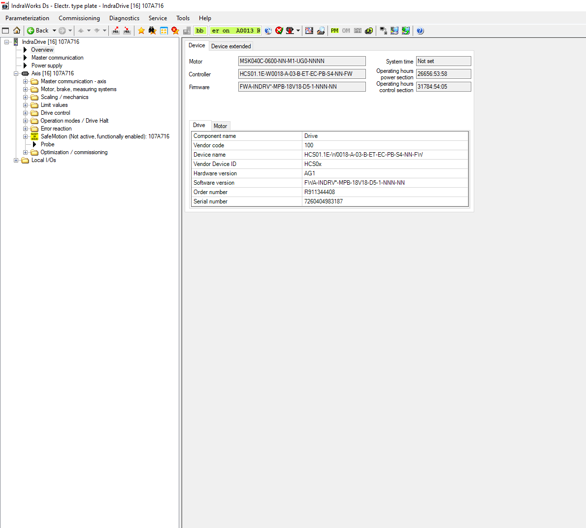This screenshot has height=528, width=586.
Task: Click the Firmware text field
Action: pyautogui.click(x=302, y=87)
